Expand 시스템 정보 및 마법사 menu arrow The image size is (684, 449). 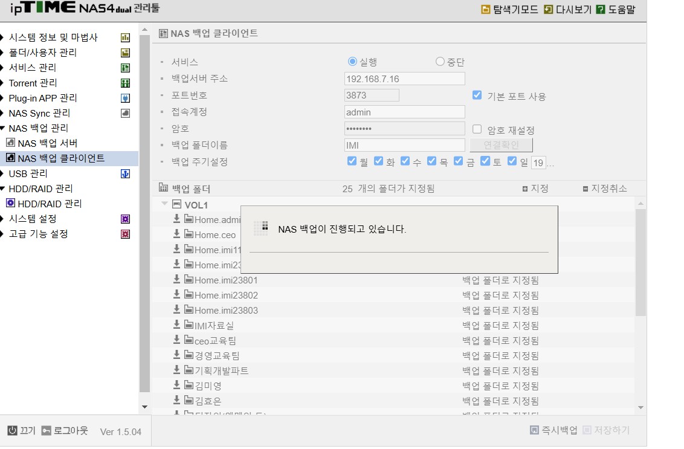pos(2,37)
